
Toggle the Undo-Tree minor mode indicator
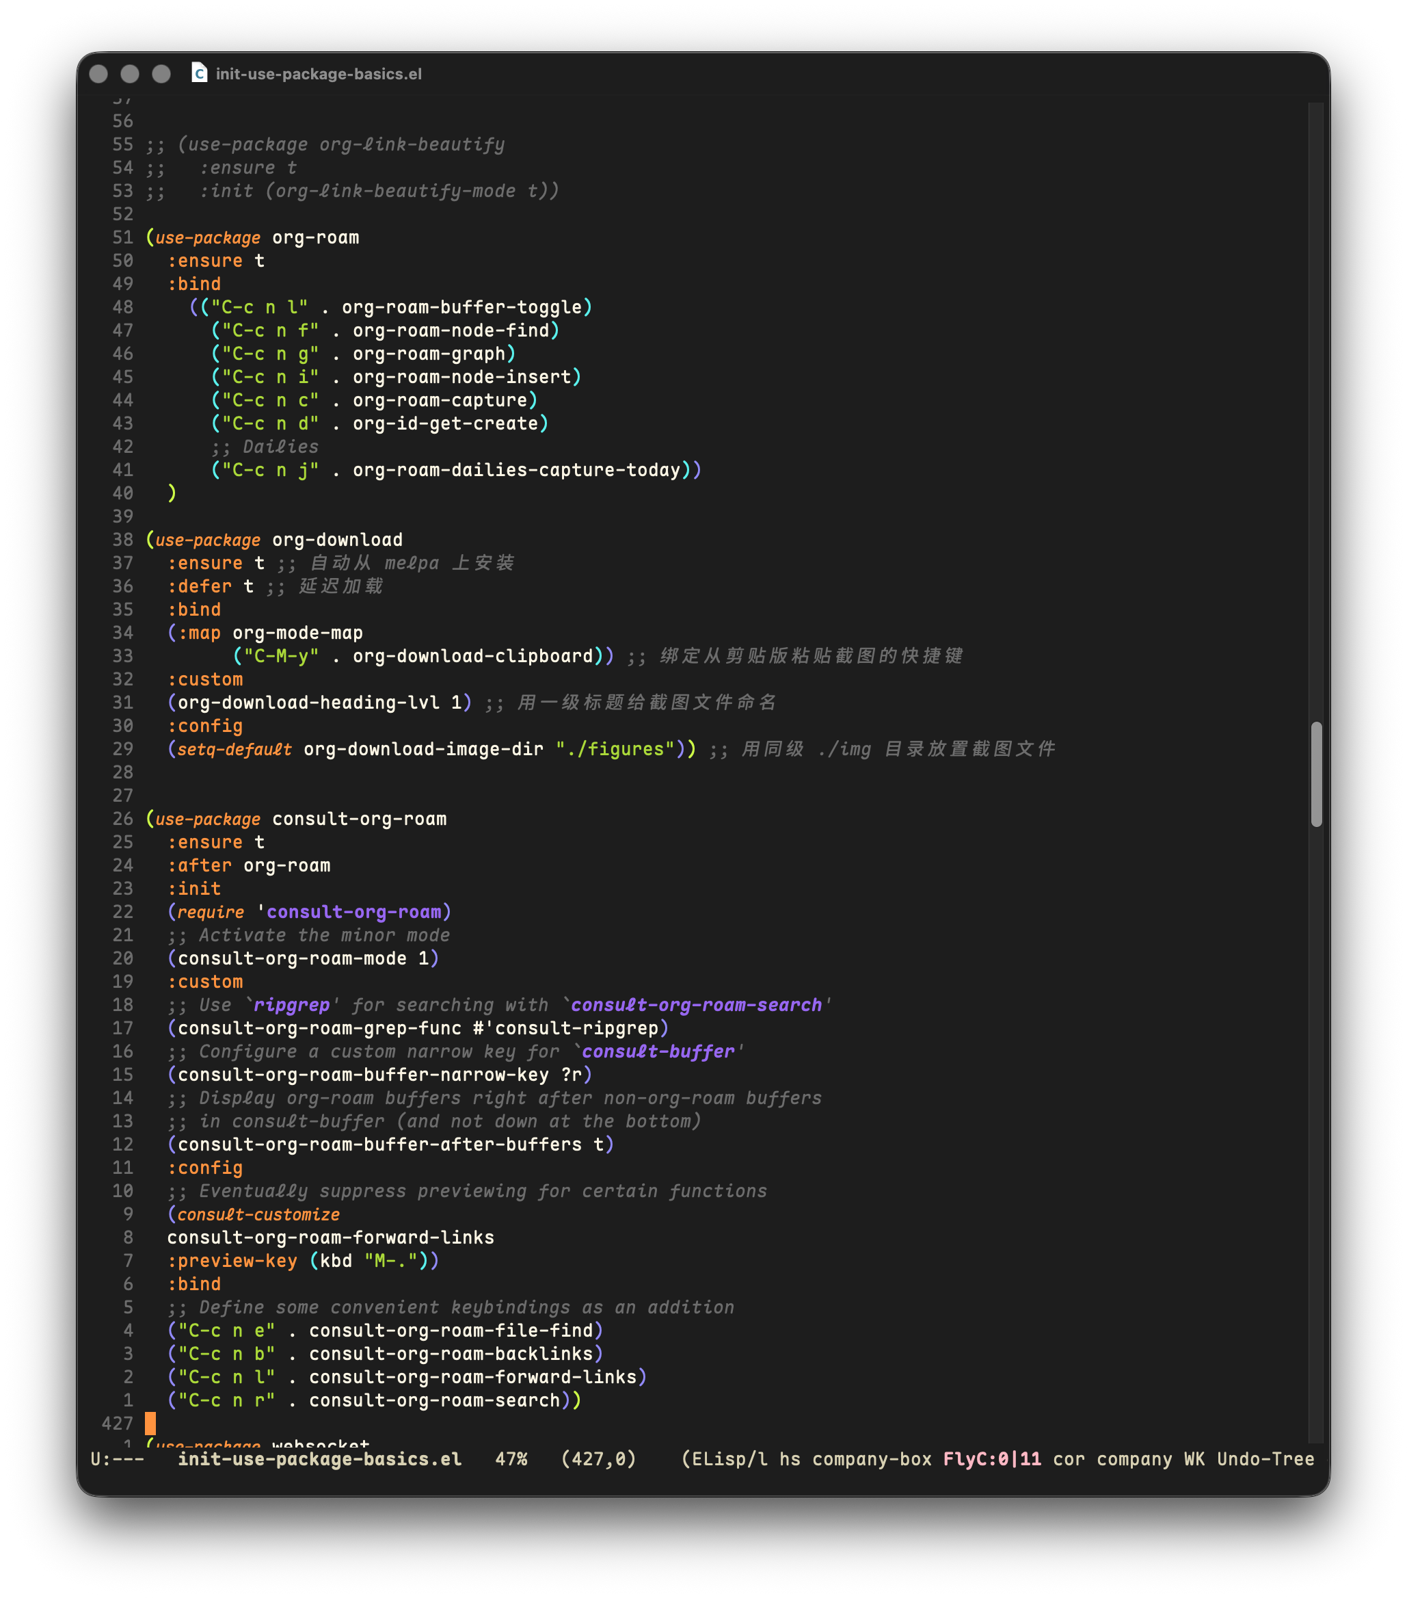pos(1265,1459)
